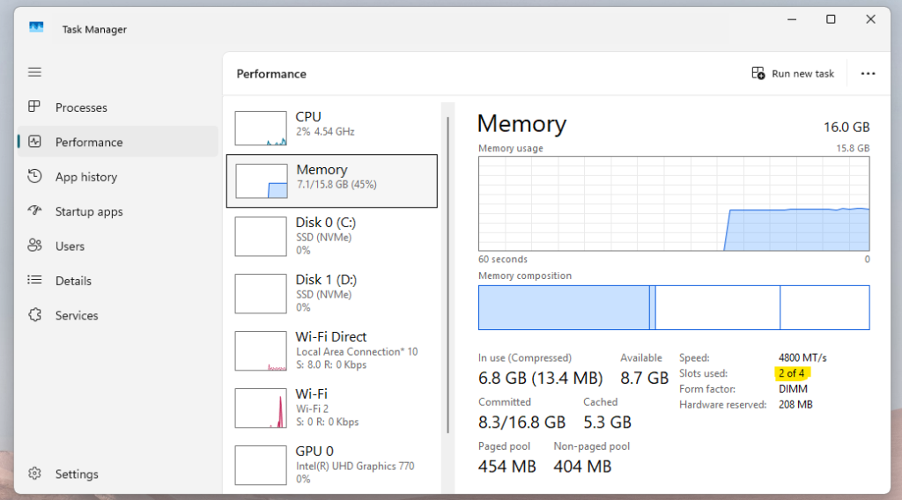Viewport: 902px width, 500px height.
Task: Click the 4800 MT/s speed value
Action: [802, 357]
